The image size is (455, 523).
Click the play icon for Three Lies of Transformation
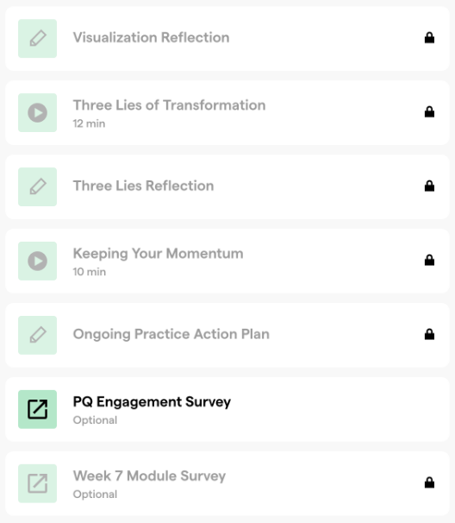point(37,113)
